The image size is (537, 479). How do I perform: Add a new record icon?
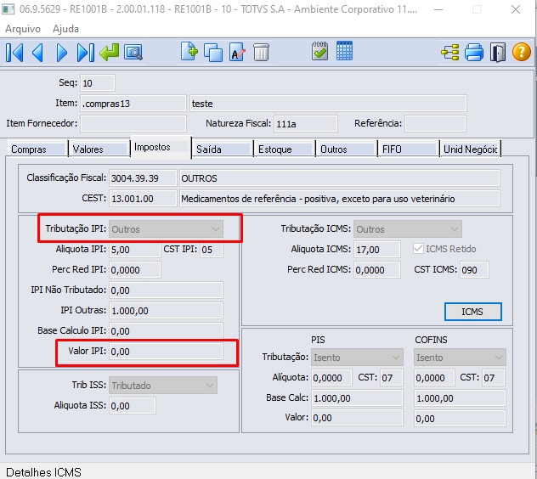coord(189,52)
